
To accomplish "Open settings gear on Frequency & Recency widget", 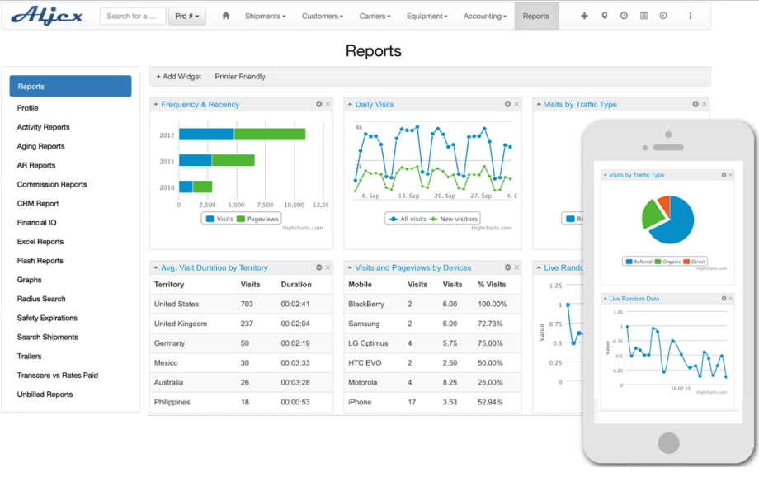I will [319, 104].
